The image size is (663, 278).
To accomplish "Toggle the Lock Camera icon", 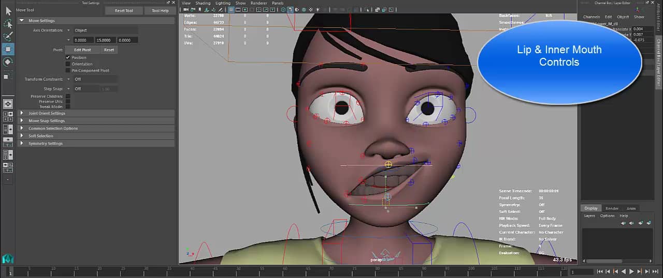I will click(193, 9).
